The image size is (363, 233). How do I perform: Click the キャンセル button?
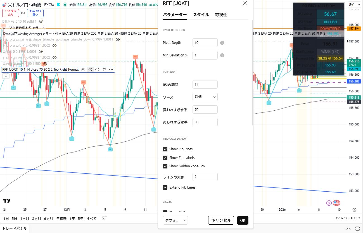(221, 220)
